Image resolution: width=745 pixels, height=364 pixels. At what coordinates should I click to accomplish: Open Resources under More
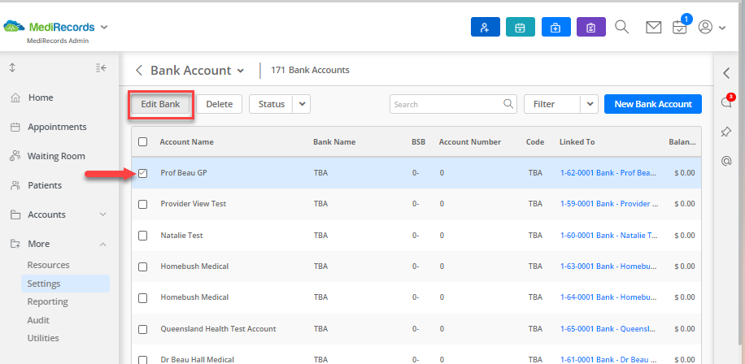[48, 265]
